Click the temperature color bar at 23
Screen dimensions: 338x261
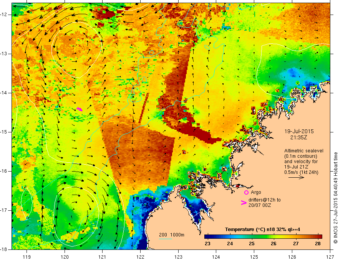point(207,236)
